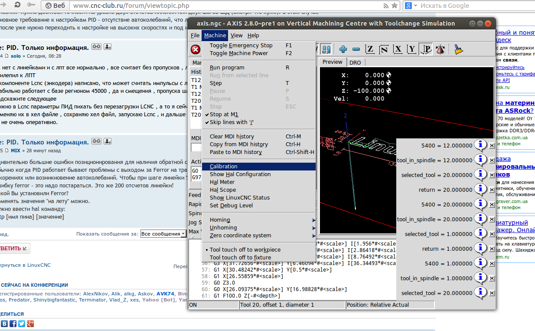
Task: Toggle 'Skip lines with /' menu option
Action: click(x=232, y=122)
